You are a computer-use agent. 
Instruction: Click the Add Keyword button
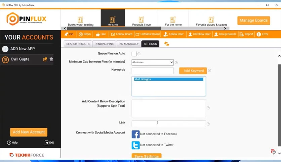(x=193, y=71)
